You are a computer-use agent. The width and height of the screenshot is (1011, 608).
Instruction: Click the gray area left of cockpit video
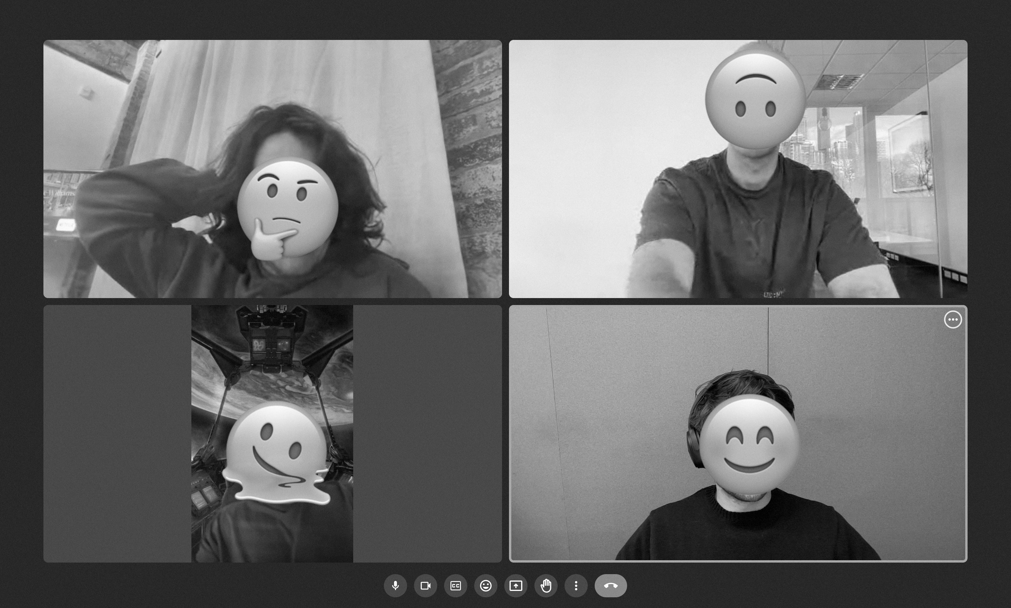tap(117, 434)
